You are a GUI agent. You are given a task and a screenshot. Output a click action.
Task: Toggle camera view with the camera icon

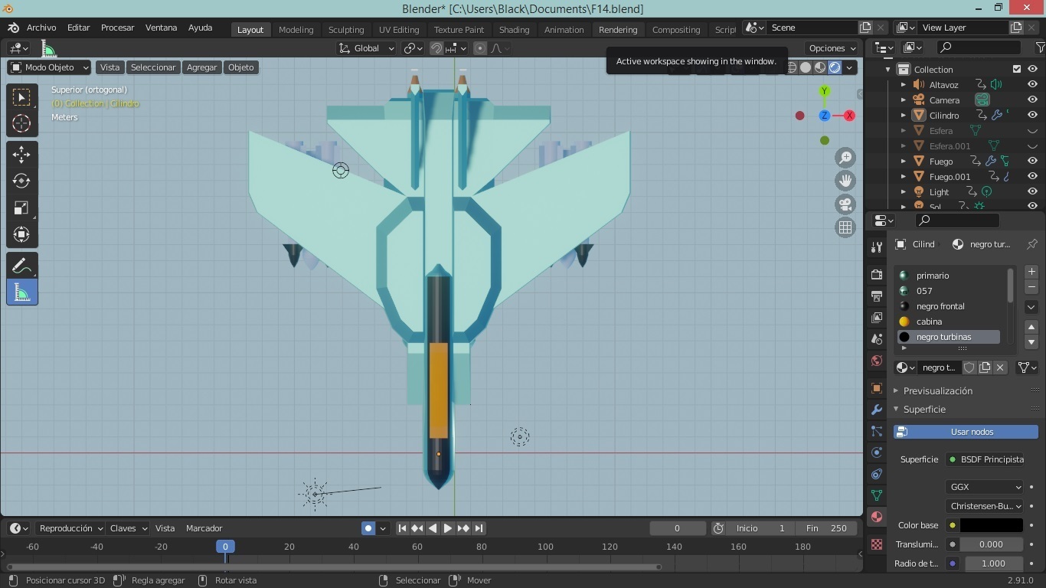(x=845, y=204)
